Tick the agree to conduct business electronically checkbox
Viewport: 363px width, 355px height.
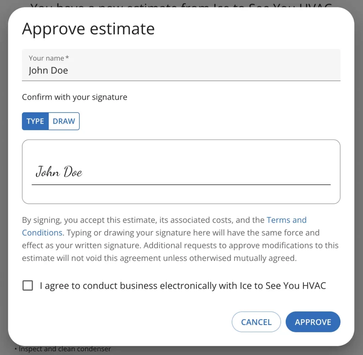tap(28, 285)
